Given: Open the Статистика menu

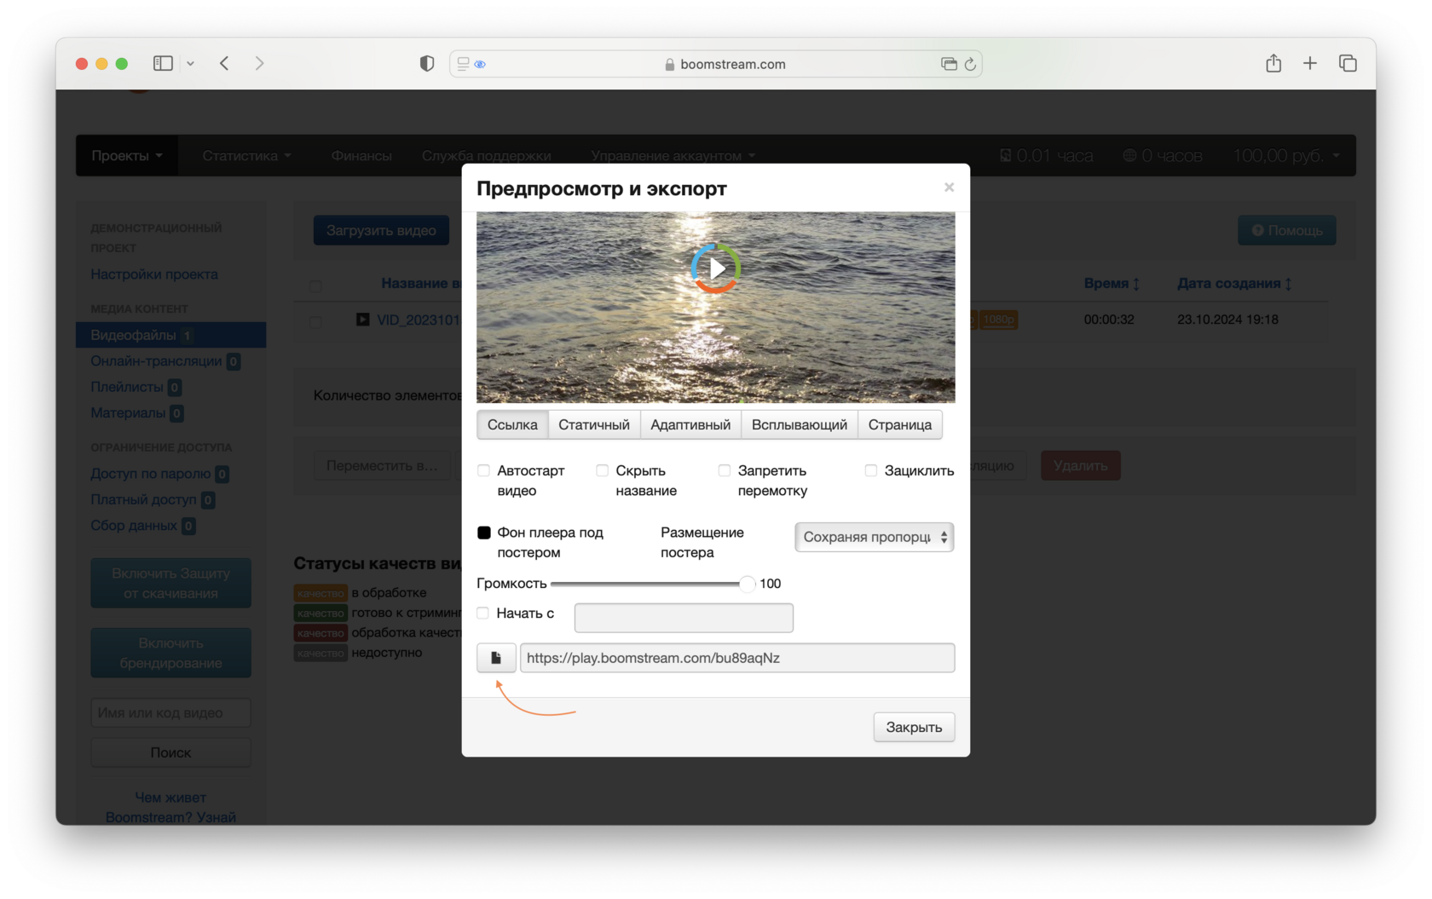Looking at the screenshot, I should pyautogui.click(x=247, y=155).
